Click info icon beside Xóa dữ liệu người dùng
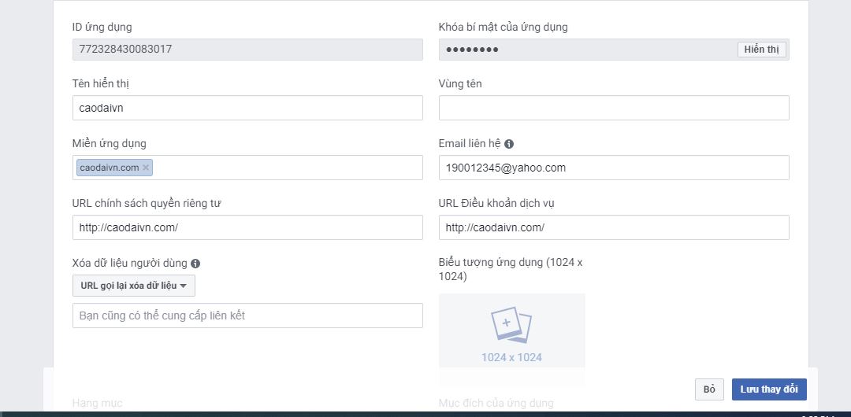This screenshot has width=851, height=417. tap(195, 264)
